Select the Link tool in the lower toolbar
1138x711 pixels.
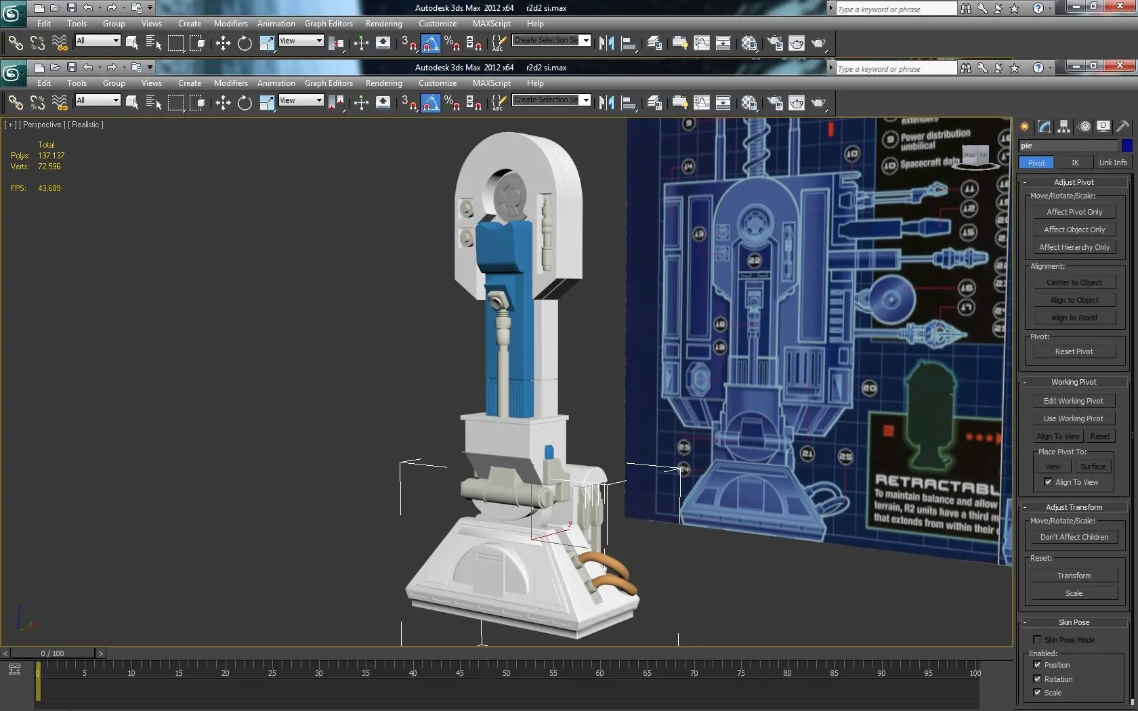pos(16,103)
